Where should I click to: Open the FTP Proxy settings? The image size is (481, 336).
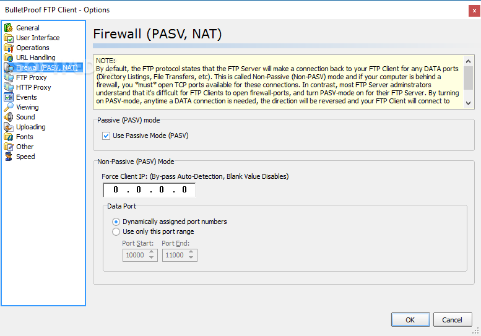[x=32, y=77]
